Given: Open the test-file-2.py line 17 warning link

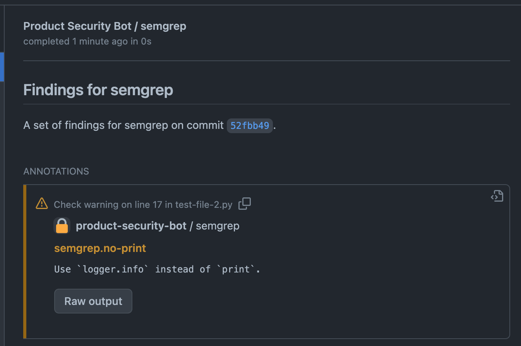Looking at the screenshot, I should [x=143, y=204].
